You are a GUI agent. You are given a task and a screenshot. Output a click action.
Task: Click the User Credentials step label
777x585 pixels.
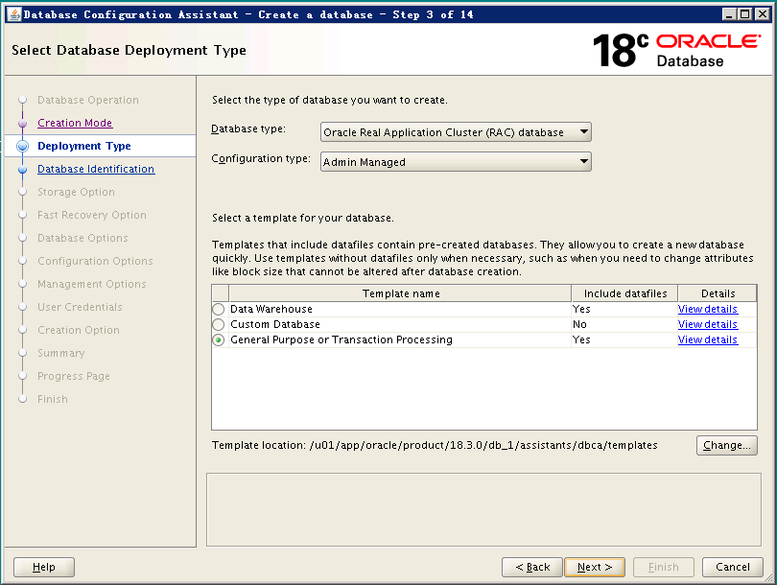coord(80,307)
